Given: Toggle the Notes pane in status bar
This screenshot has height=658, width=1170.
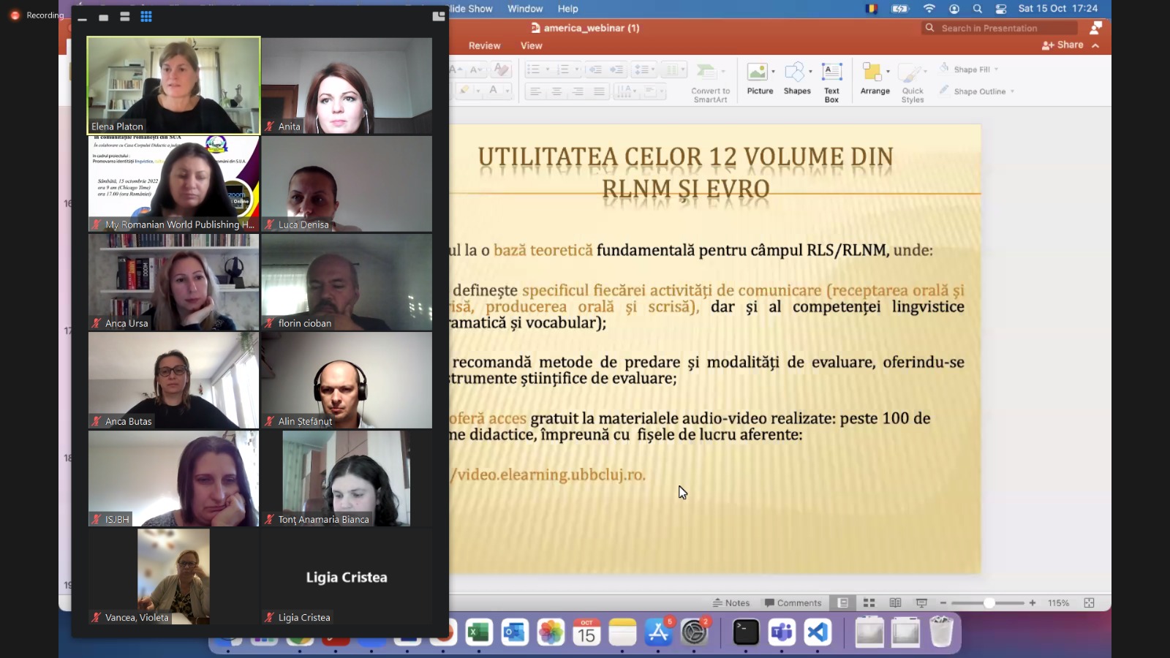Looking at the screenshot, I should [731, 603].
